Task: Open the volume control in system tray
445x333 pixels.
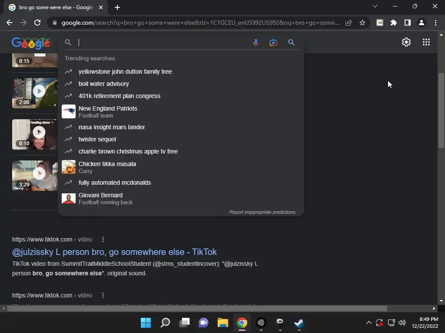Action: click(x=402, y=323)
